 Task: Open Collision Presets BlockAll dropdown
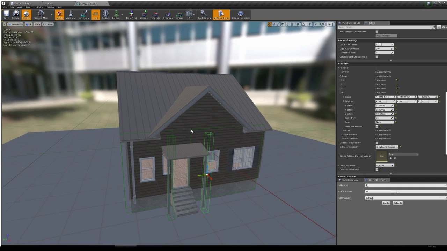tap(385, 165)
